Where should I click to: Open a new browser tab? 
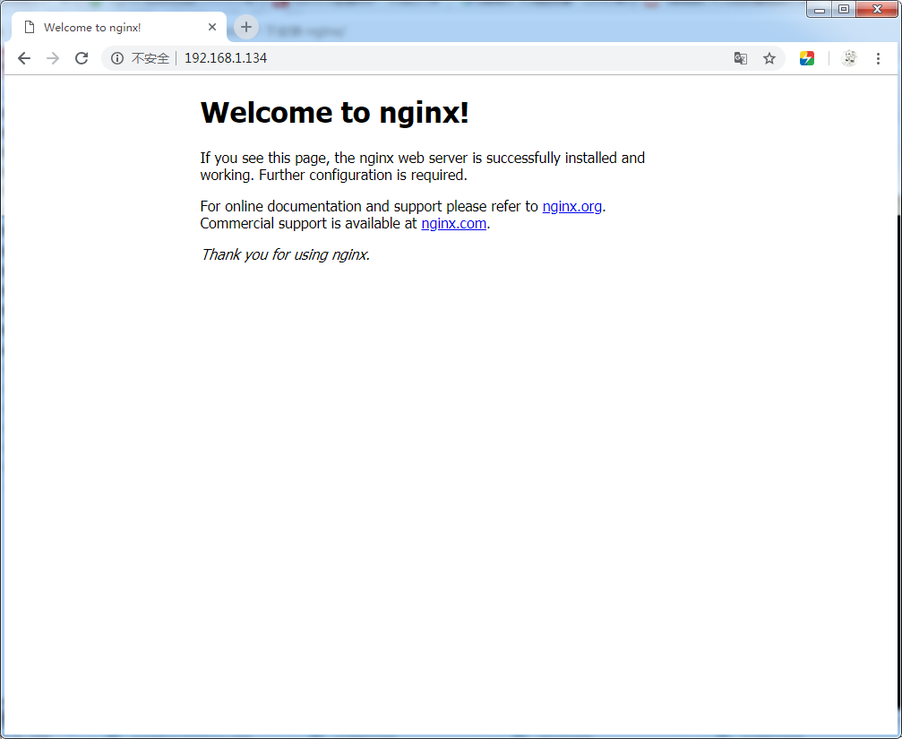click(x=246, y=27)
